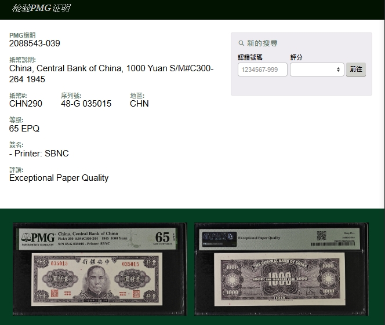
Task: Click the 前往 go button
Action: pyautogui.click(x=356, y=70)
